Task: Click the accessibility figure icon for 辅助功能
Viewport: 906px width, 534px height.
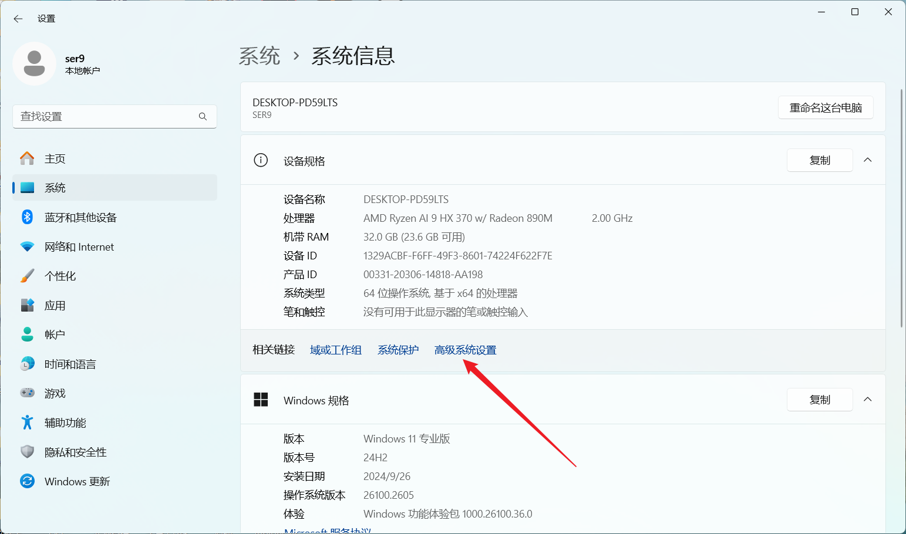Action: click(x=27, y=423)
